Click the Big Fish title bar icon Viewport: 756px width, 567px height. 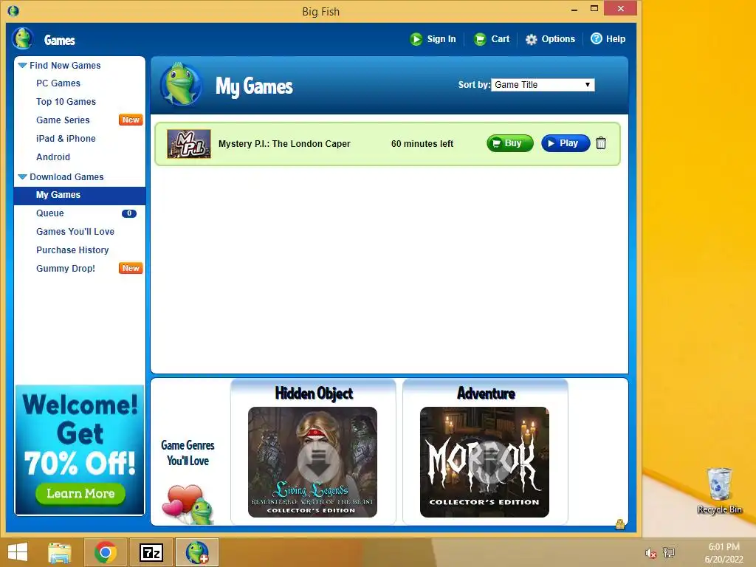13,10
